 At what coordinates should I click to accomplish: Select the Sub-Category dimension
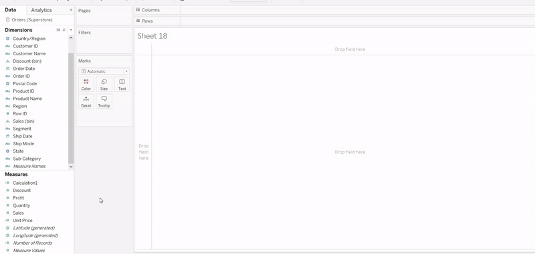click(x=27, y=159)
